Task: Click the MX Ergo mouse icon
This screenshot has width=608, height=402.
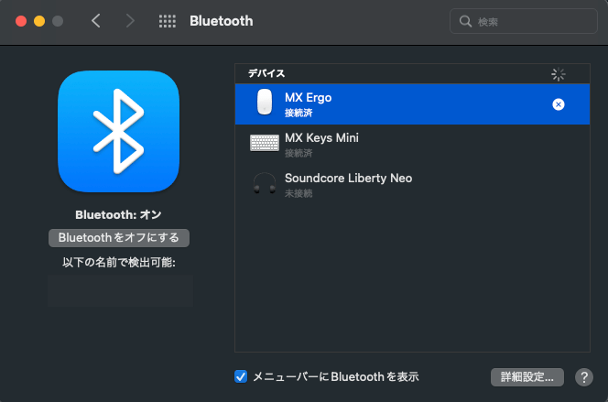Action: 265,102
